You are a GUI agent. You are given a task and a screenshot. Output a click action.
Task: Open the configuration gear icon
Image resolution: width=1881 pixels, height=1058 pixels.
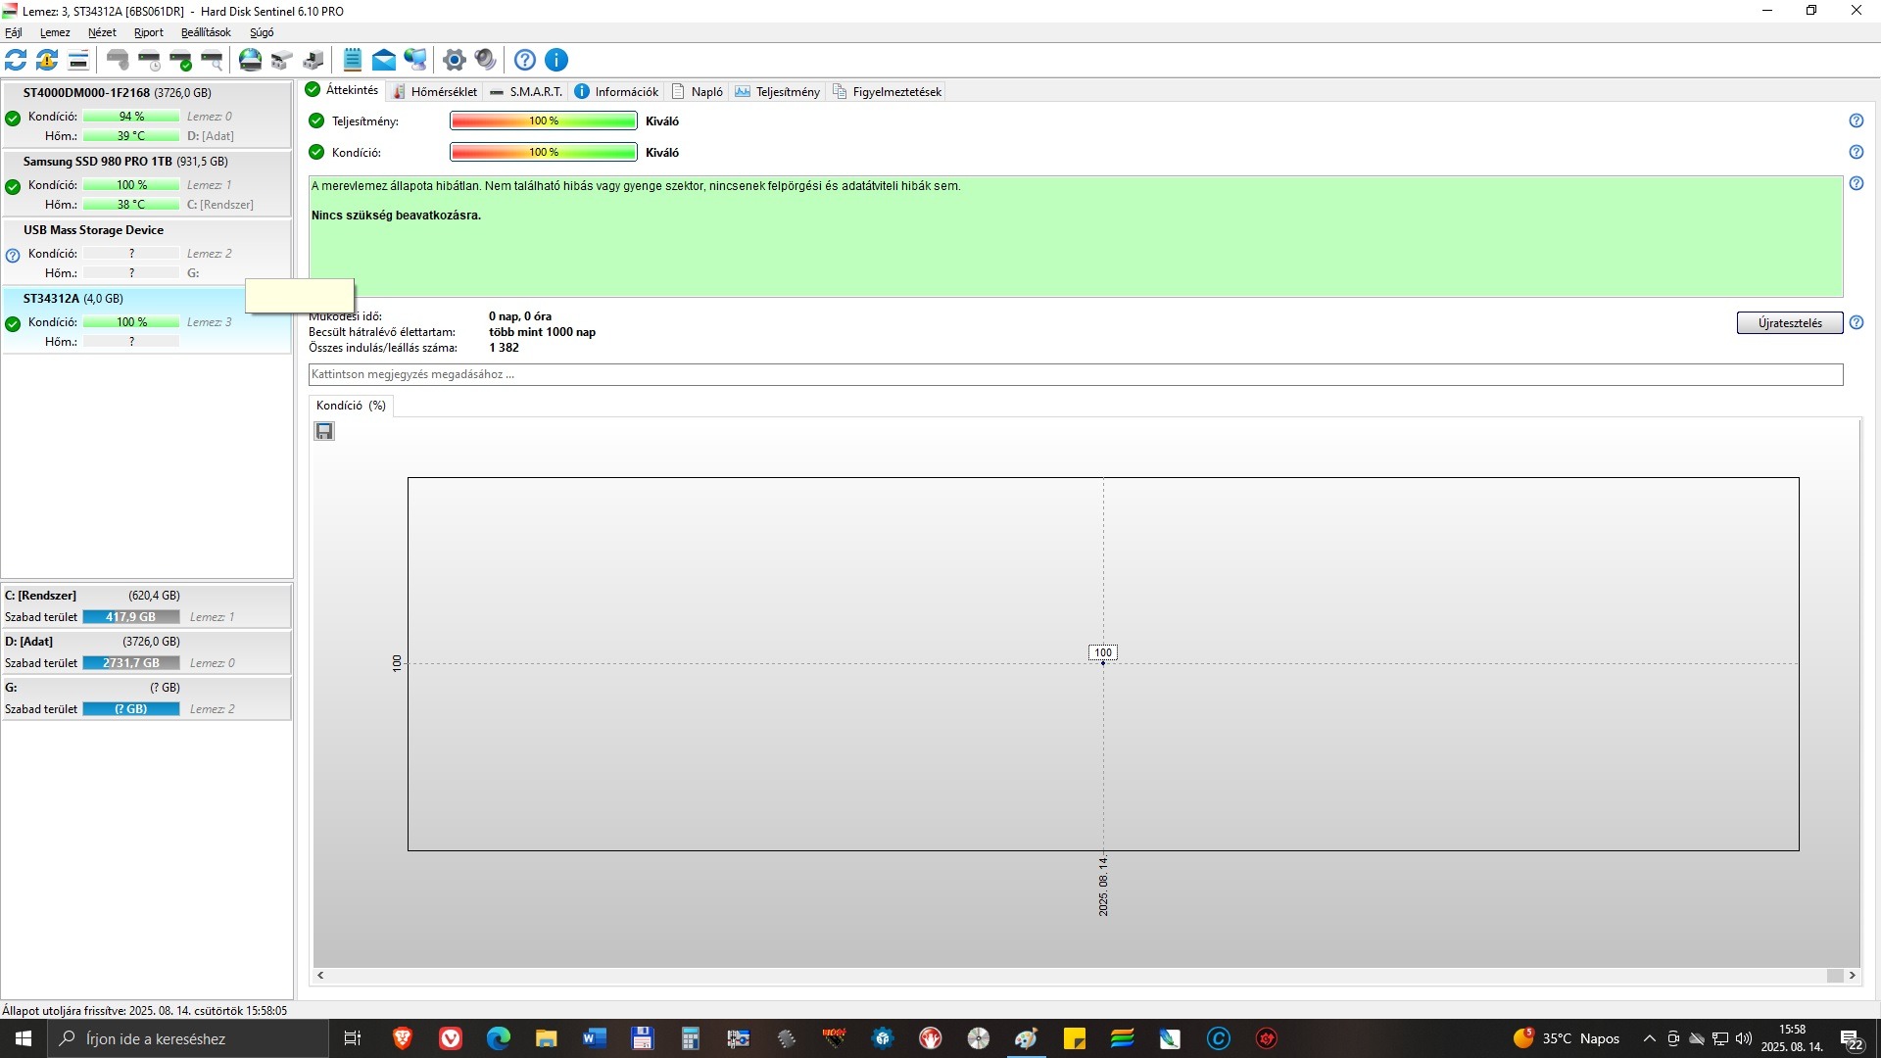click(x=454, y=60)
